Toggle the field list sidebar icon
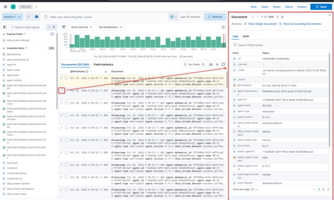This screenshot has height=200, width=334. (5, 27)
